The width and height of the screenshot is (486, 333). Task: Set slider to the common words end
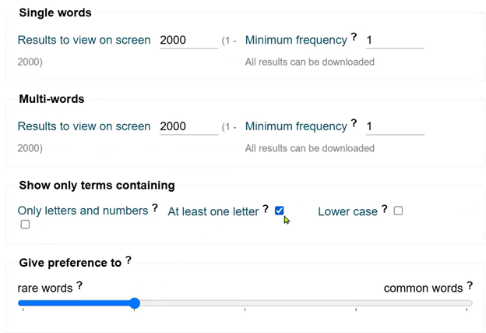[467, 303]
